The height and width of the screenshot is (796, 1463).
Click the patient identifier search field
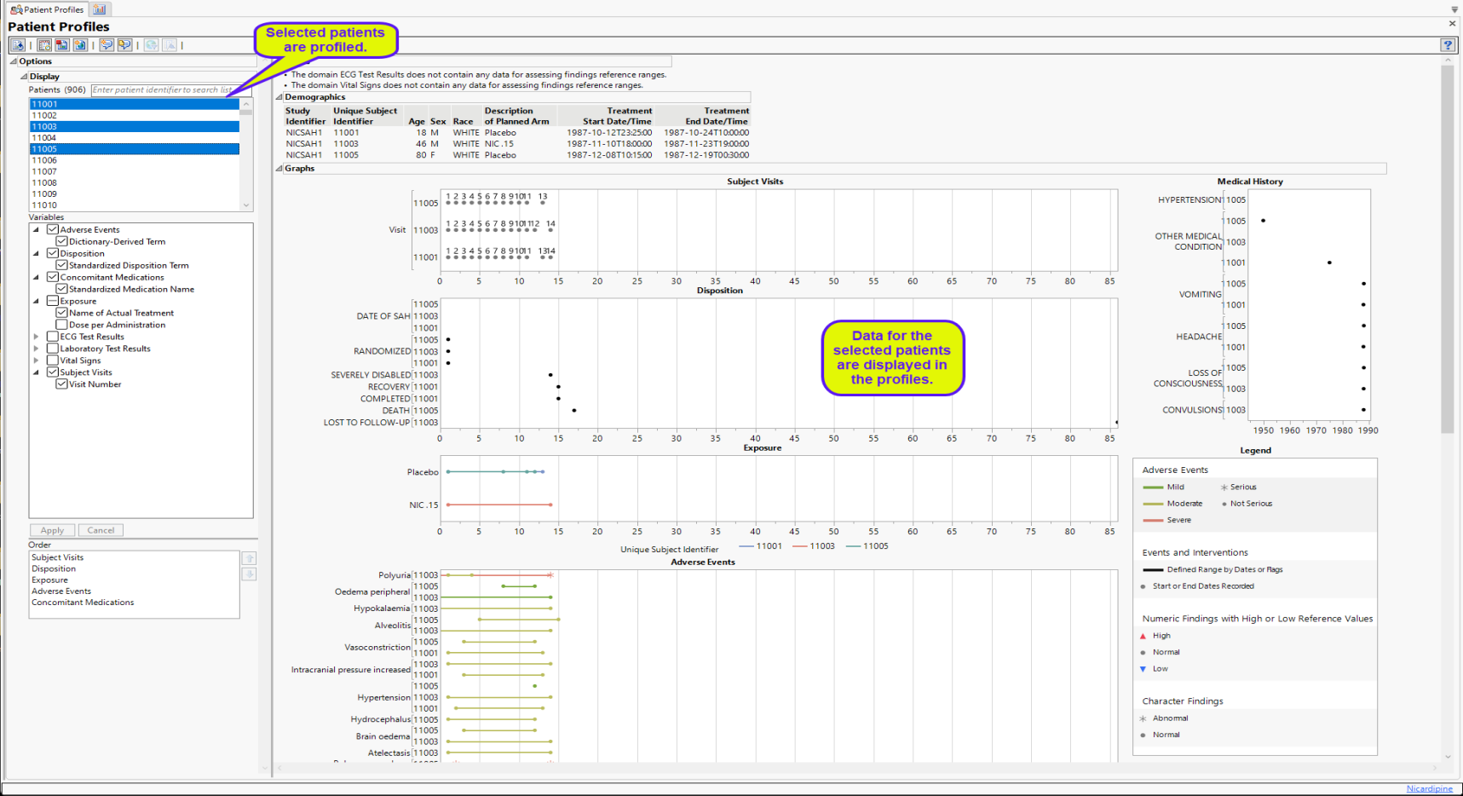[x=162, y=89]
